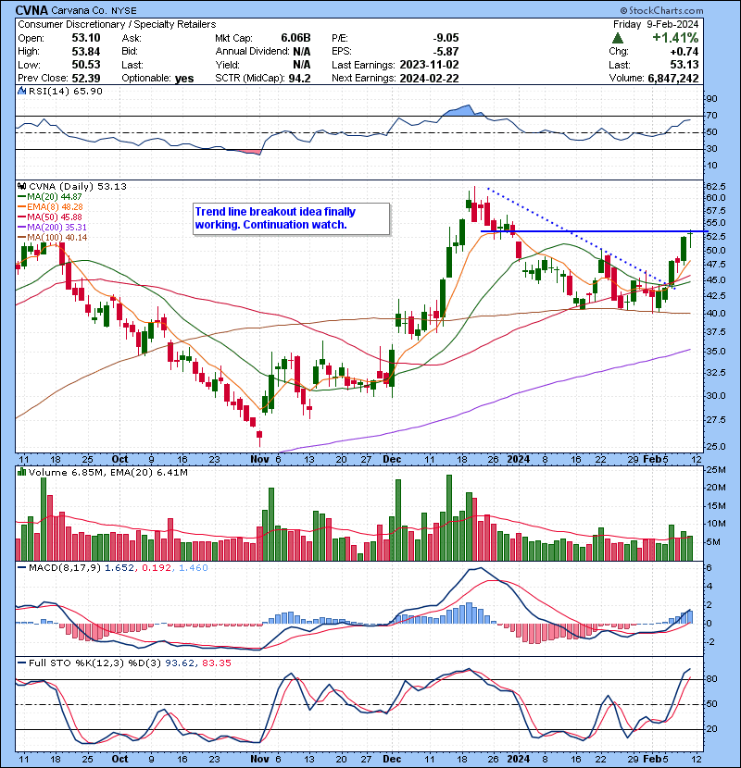The width and height of the screenshot is (741, 768).
Task: Select the CVNA ticker symbol in the header
Action: (x=31, y=10)
